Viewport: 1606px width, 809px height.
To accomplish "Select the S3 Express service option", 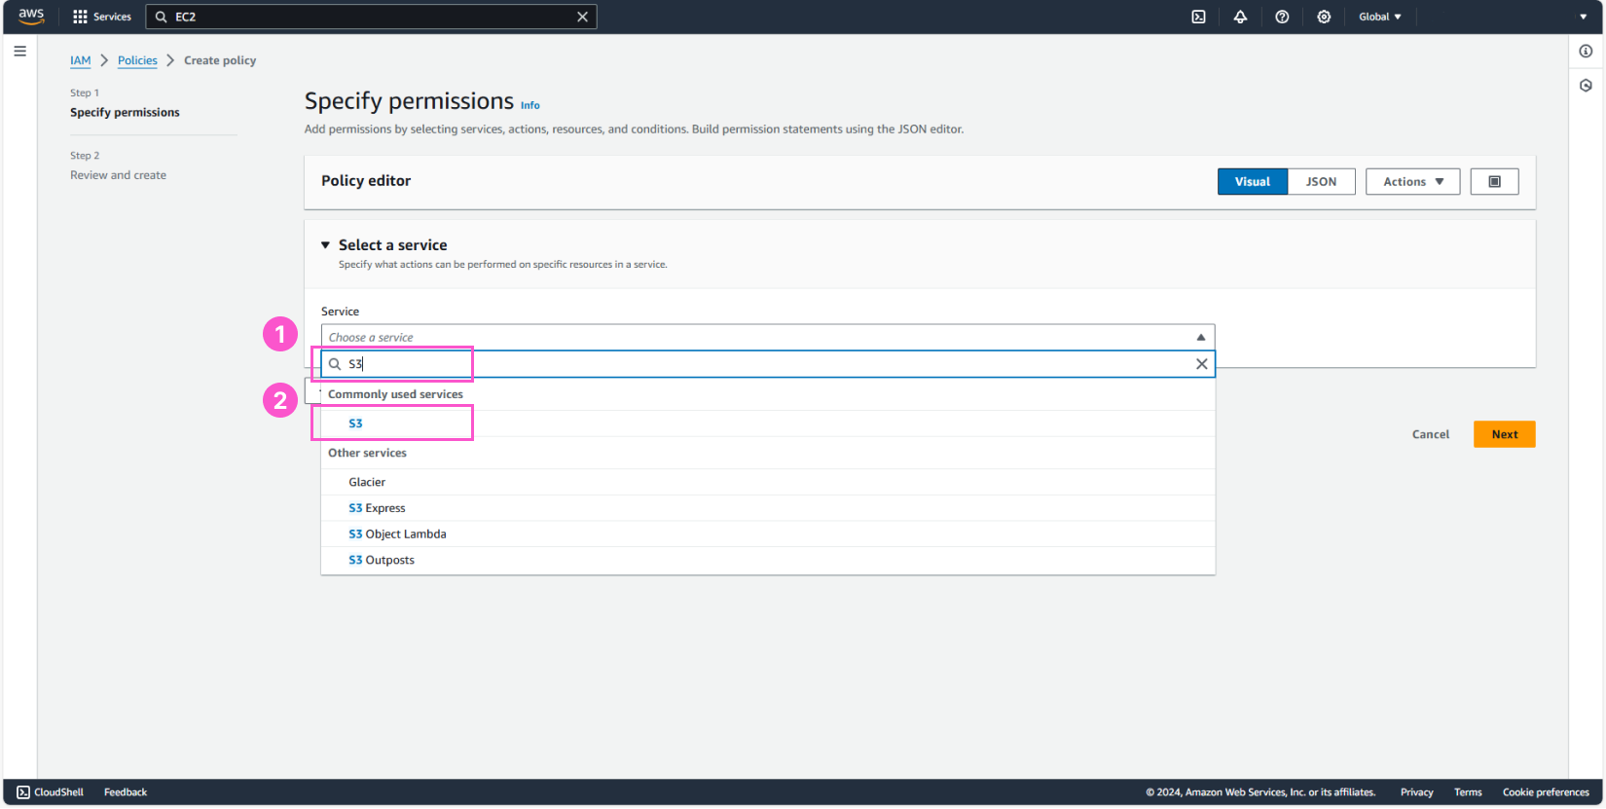I will tap(768, 508).
